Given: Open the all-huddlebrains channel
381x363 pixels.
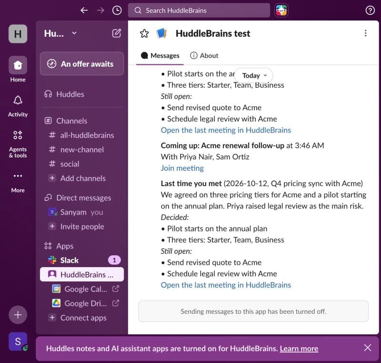Looking at the screenshot, I should [82, 135].
